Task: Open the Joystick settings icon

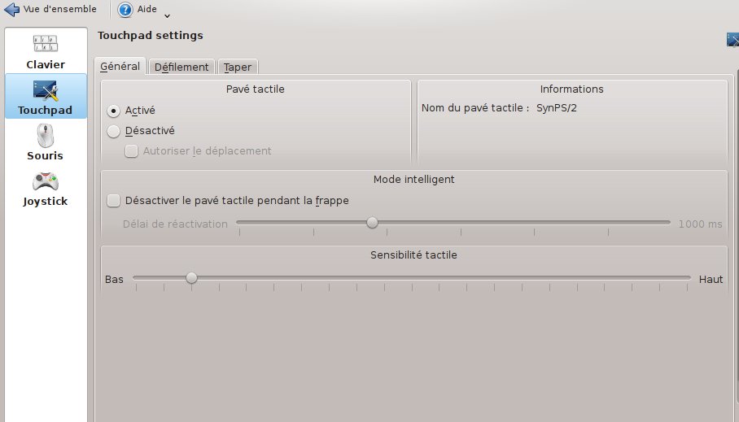Action: [x=46, y=181]
